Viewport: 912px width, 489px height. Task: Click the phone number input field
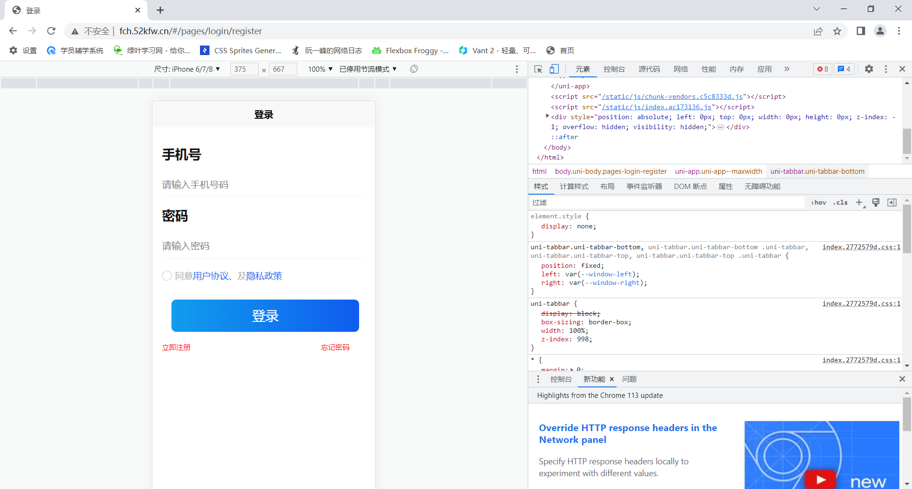click(x=264, y=185)
